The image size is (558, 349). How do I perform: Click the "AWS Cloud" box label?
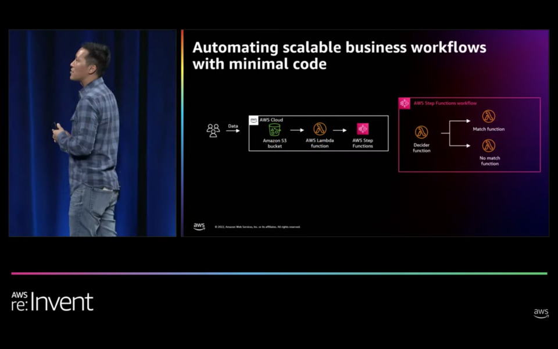coord(271,120)
